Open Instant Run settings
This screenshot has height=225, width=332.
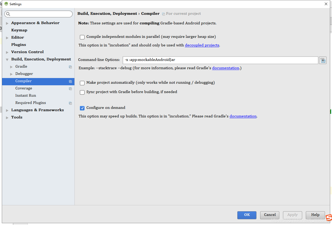(26, 95)
